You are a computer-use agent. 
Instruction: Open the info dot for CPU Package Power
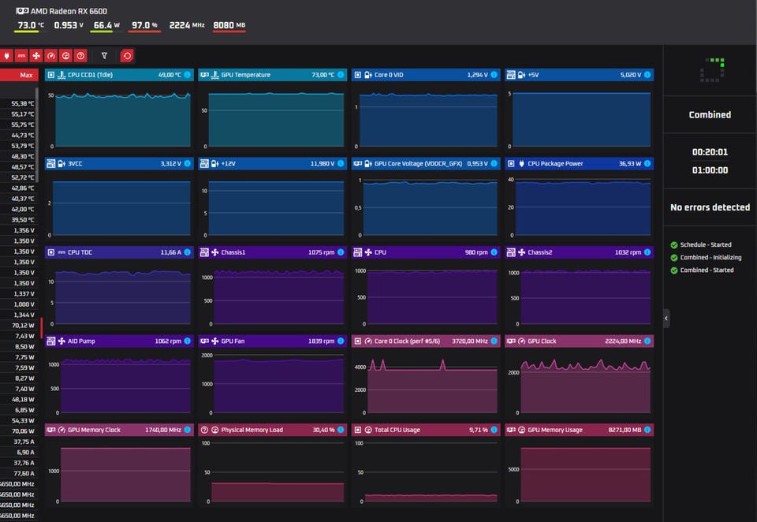[x=647, y=164]
